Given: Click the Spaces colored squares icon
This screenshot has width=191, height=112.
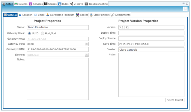Looking at the screenshot, I should (x=77, y=15).
